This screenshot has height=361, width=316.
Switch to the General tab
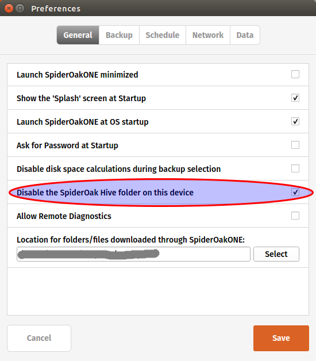[78, 35]
